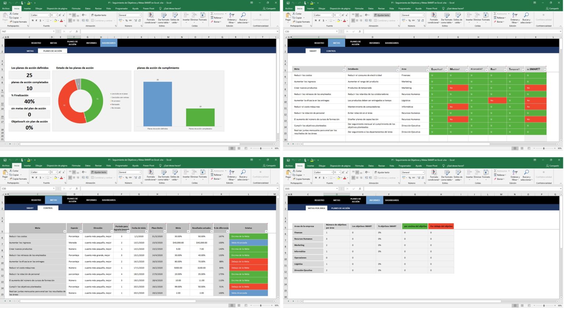Click increase font size A in the top-left Dashboards window
This screenshot has height=311, width=564.
click(x=60, y=15)
